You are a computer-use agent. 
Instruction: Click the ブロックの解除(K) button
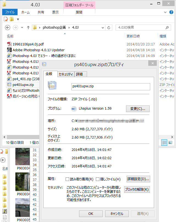(137, 189)
